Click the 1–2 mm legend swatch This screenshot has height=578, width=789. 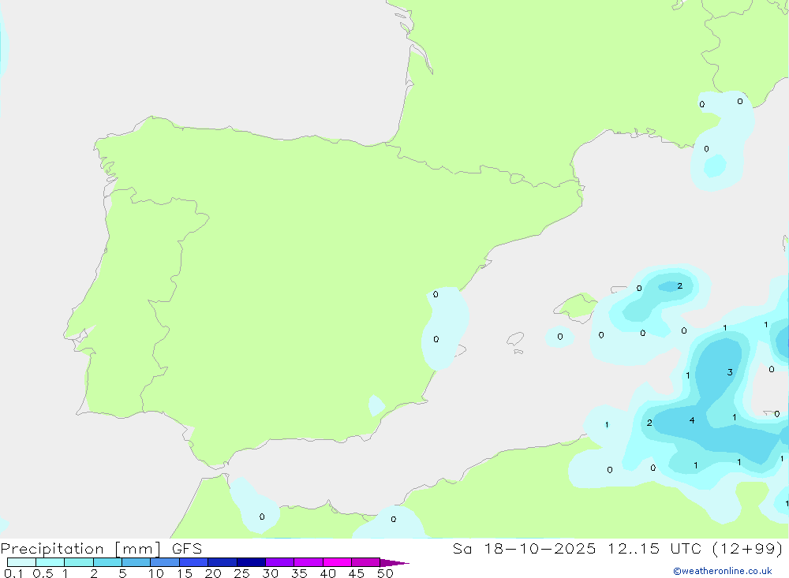[x=78, y=562]
